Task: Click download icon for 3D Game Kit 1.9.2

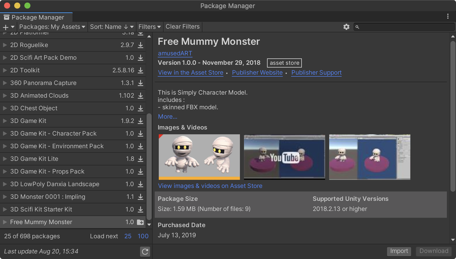Action: [141, 121]
